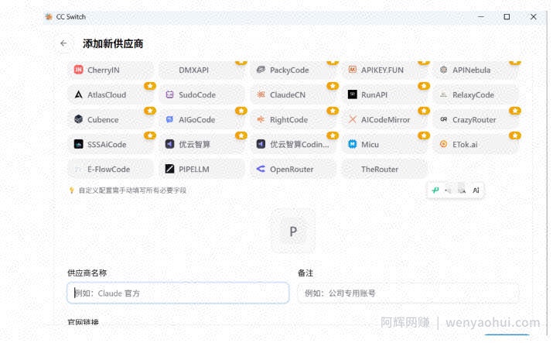Viewport: 553px width, 343px height.
Task: Pick the SSSAiCode provider preset
Action: point(111,144)
